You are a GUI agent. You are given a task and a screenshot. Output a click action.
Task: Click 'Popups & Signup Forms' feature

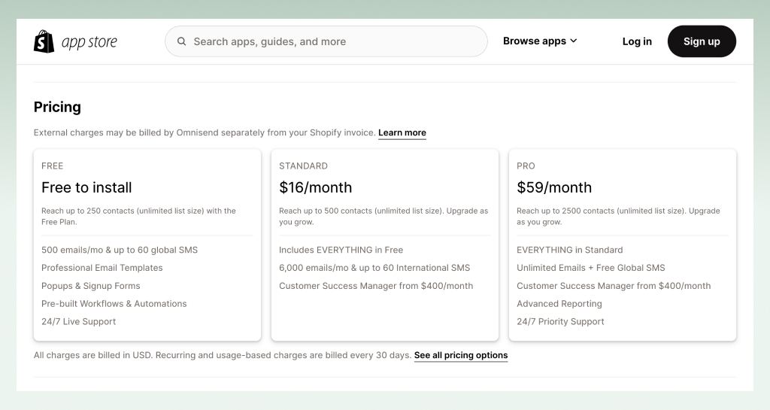tap(91, 286)
